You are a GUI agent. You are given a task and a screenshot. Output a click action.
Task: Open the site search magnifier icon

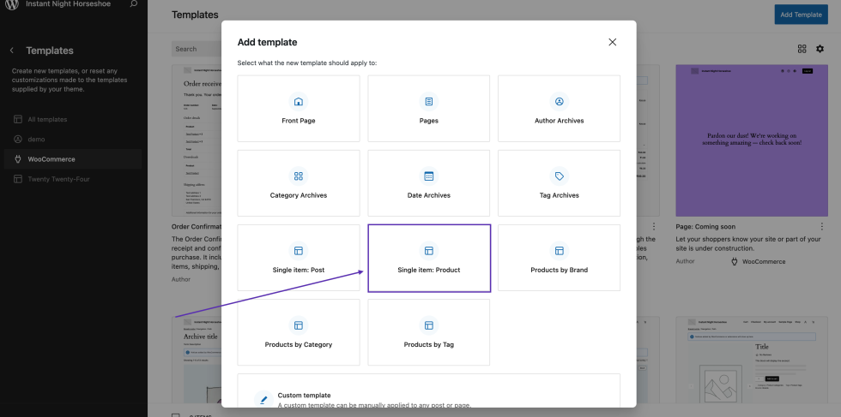point(133,4)
